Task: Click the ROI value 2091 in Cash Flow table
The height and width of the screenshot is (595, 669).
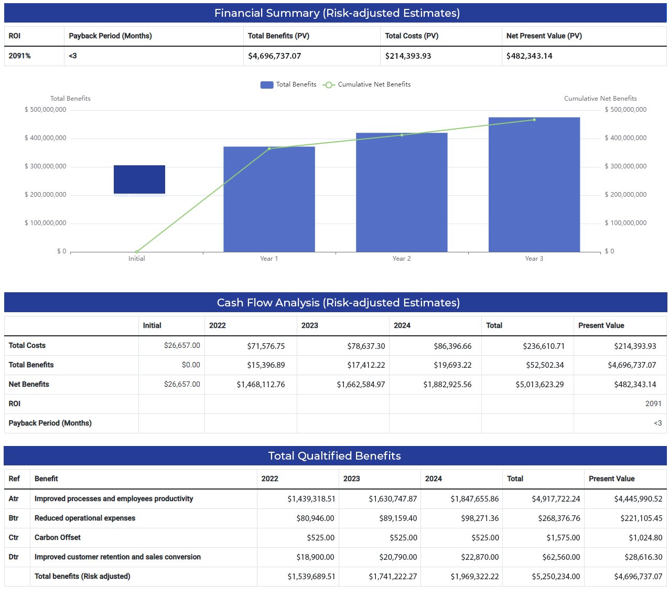Action: 653,404
